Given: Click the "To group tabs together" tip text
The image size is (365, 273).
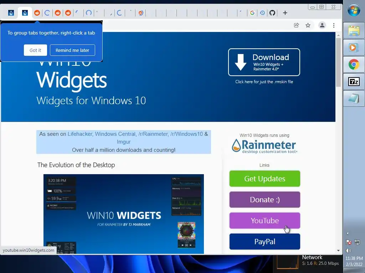Looking at the screenshot, I should click(51, 33).
